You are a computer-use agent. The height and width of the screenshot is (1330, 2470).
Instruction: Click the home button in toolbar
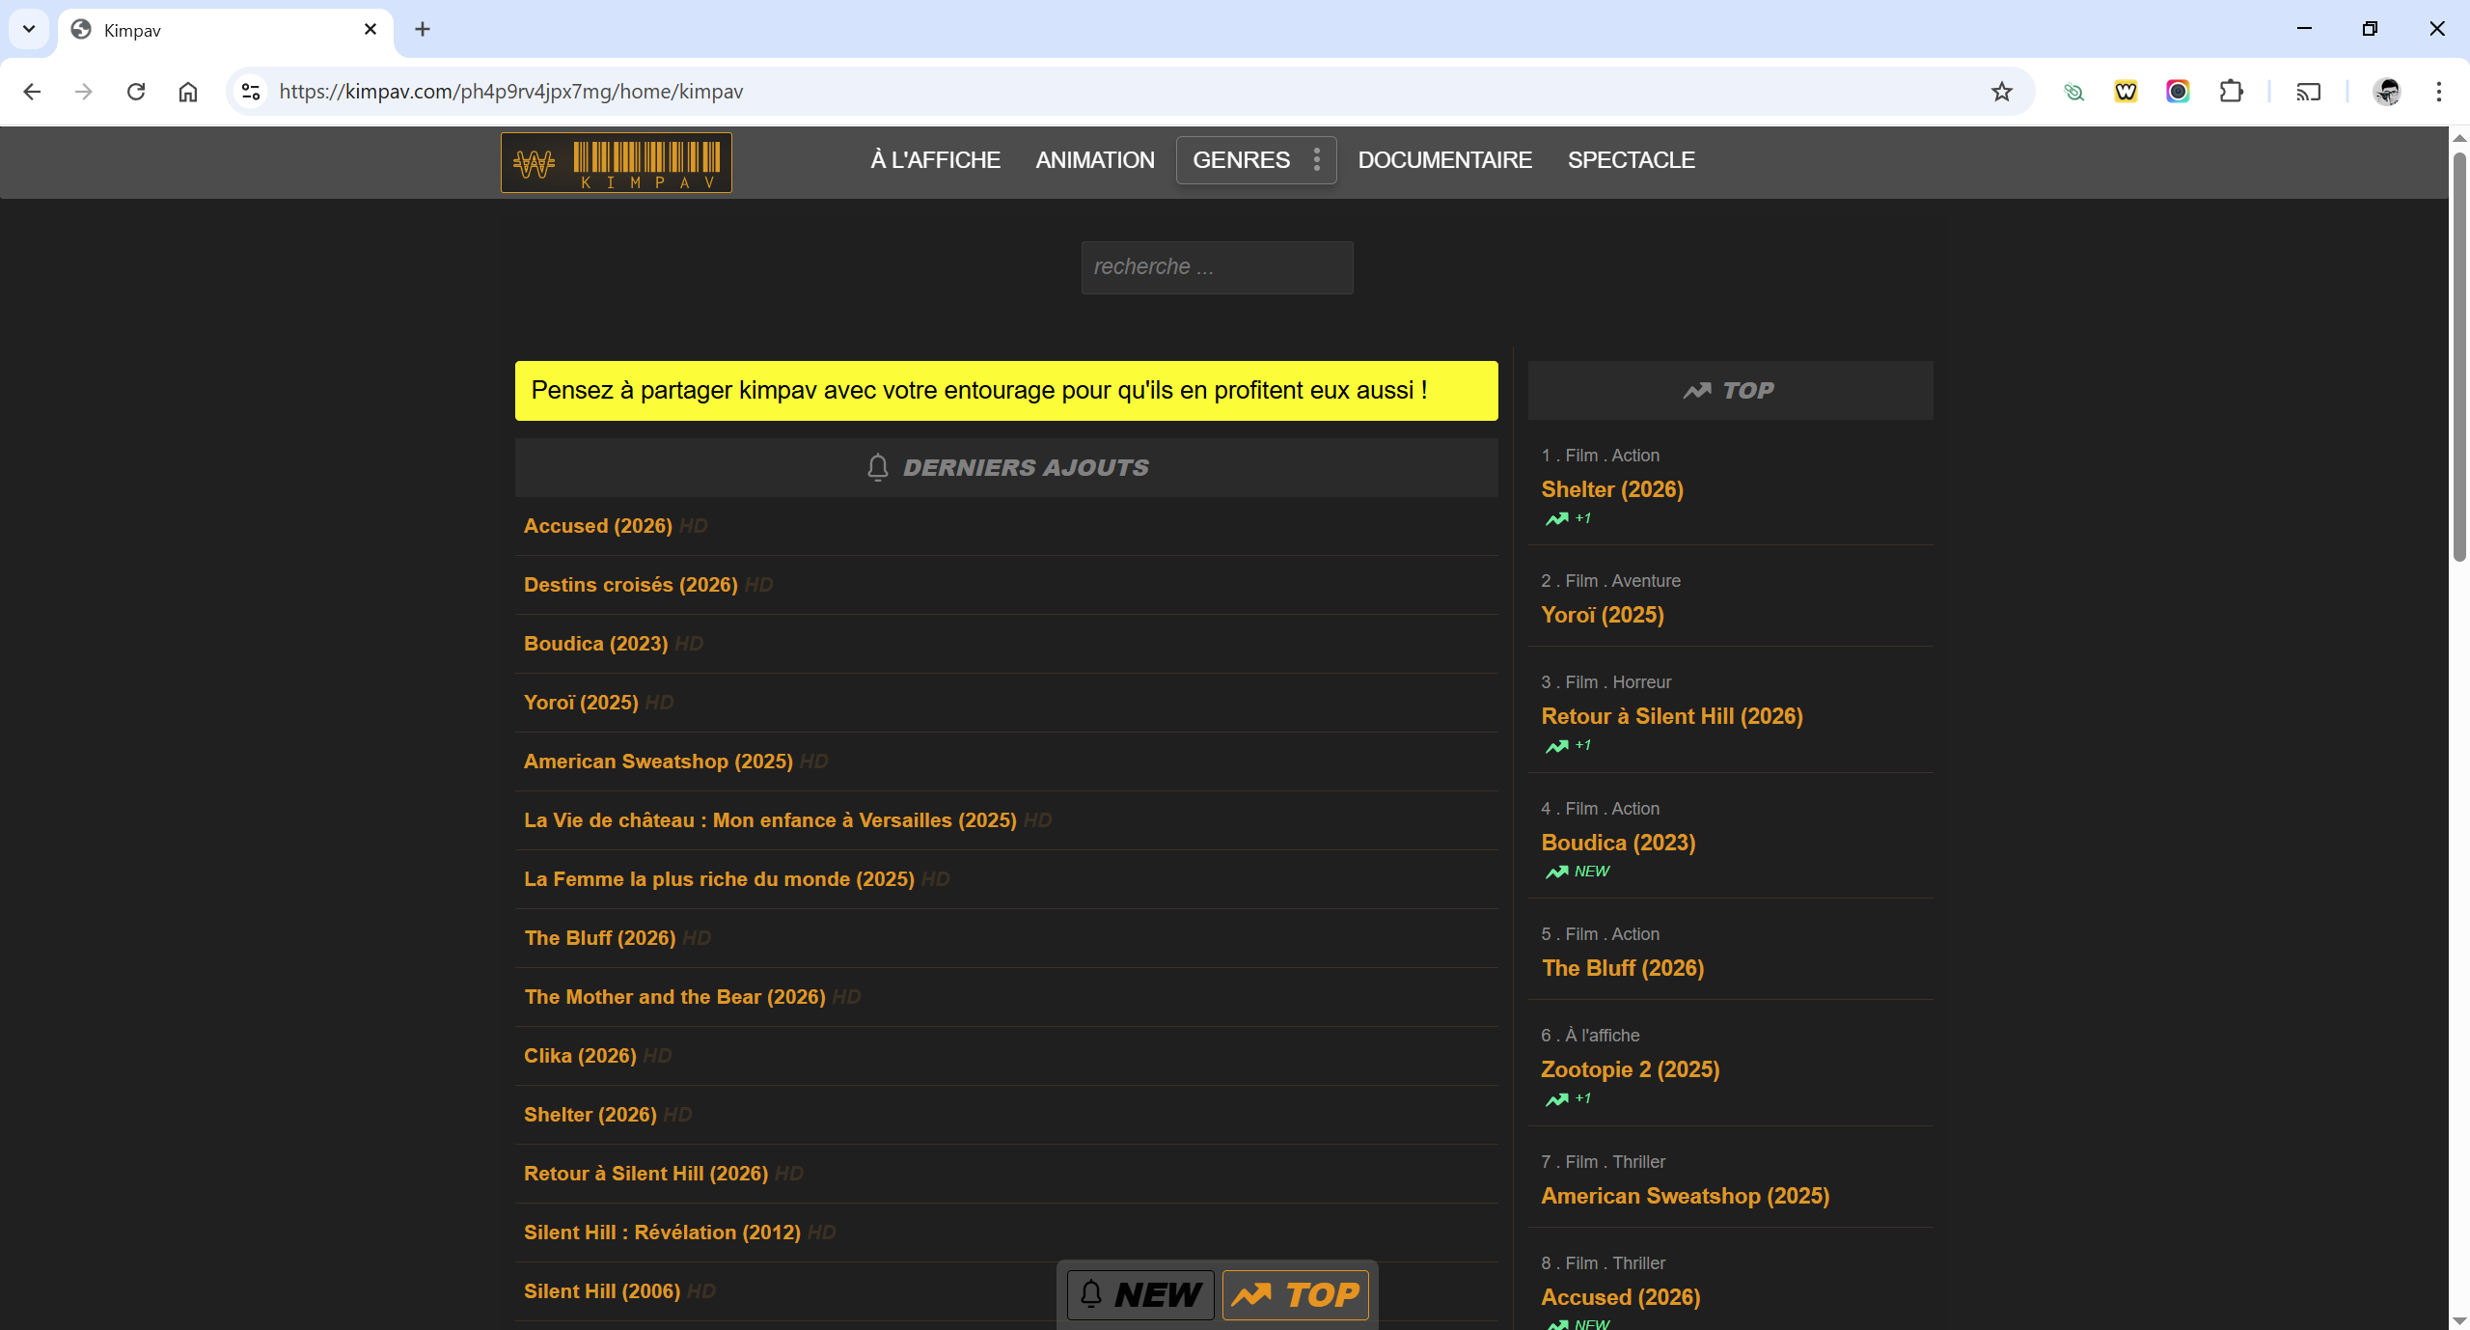tap(188, 92)
